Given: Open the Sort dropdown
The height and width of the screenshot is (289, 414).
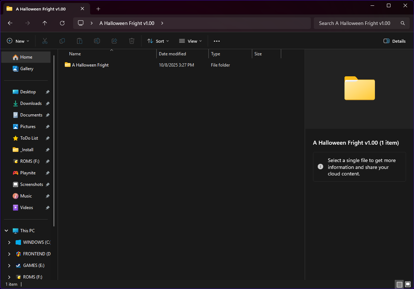Looking at the screenshot, I should point(158,41).
